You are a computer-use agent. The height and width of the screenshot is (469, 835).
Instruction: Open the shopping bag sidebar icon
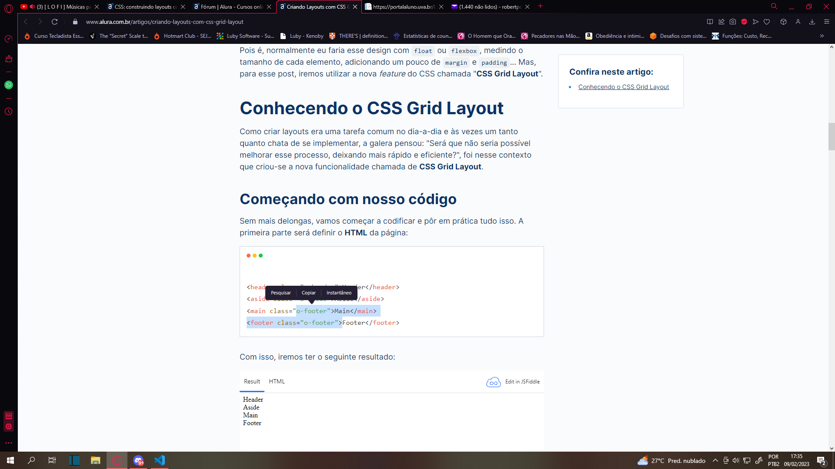click(9, 59)
